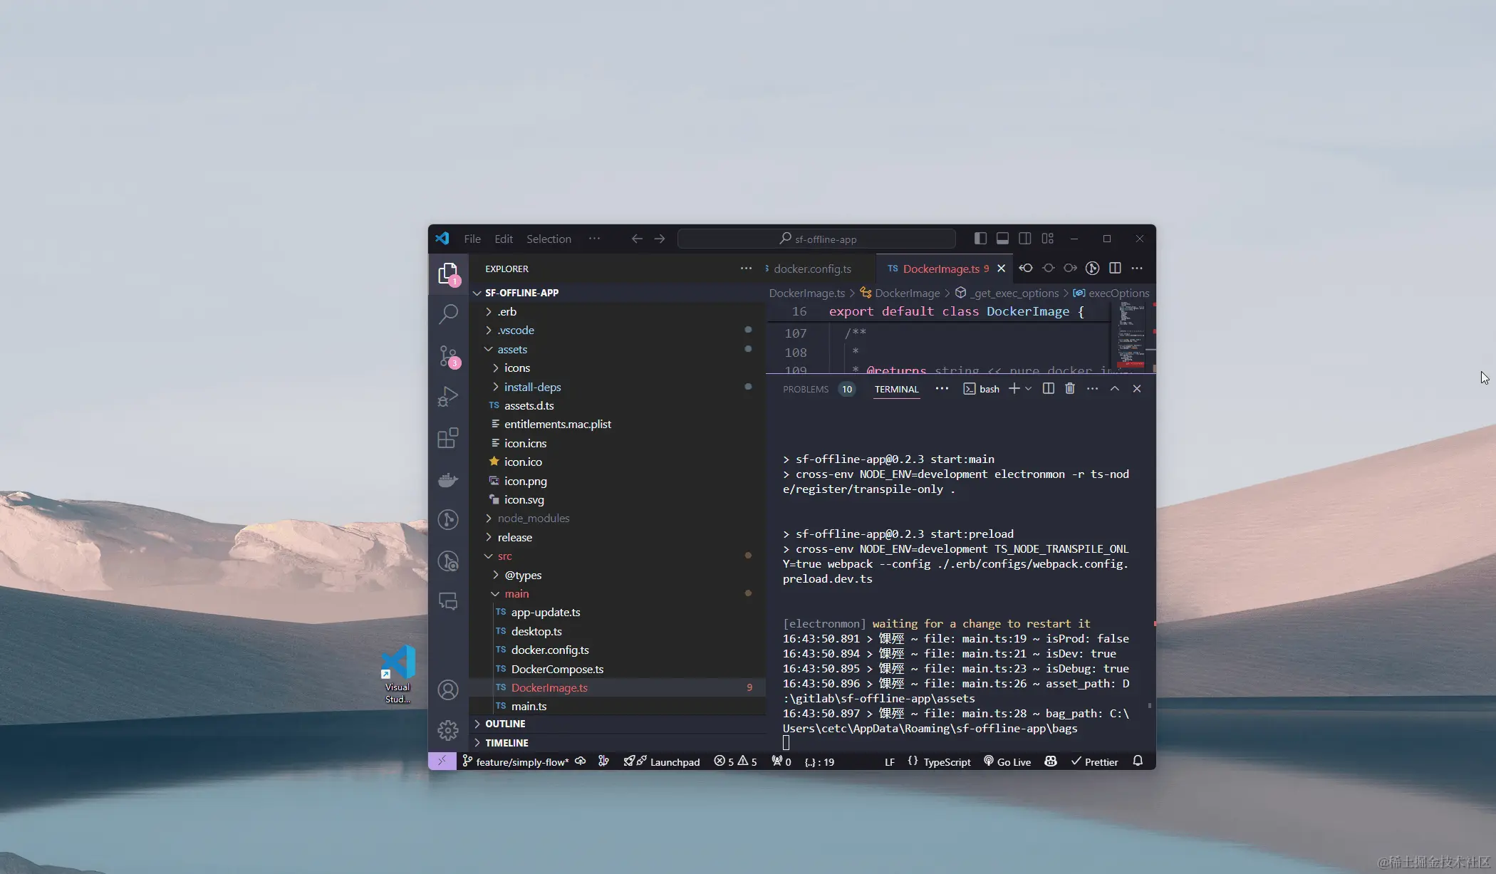Expand the node_modules folder
This screenshot has width=1496, height=874.
(618, 518)
